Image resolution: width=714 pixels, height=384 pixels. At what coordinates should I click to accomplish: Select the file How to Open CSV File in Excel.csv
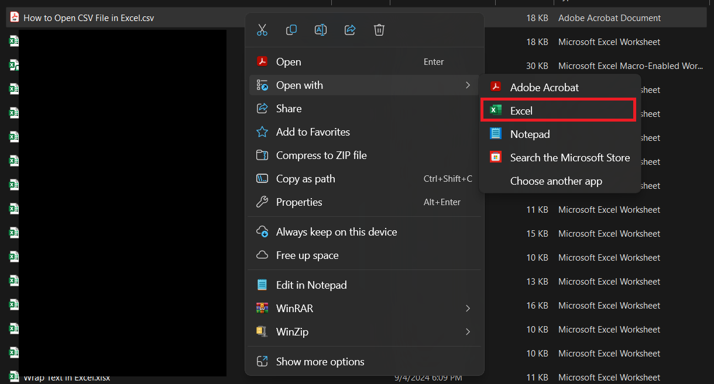(x=89, y=18)
